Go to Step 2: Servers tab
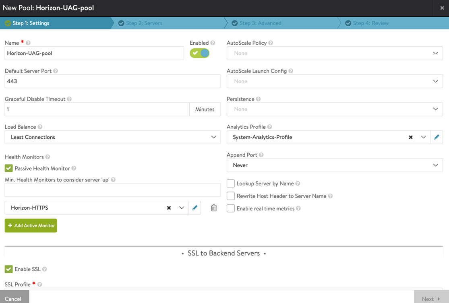 pyautogui.click(x=144, y=23)
